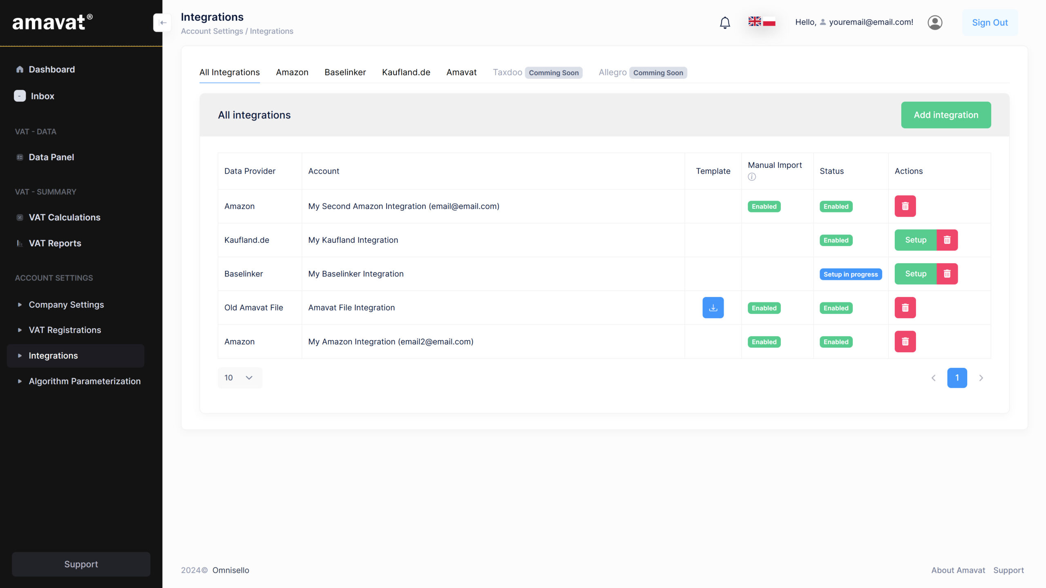
Task: Click the Inbox label in the sidebar
Action: 42,96
